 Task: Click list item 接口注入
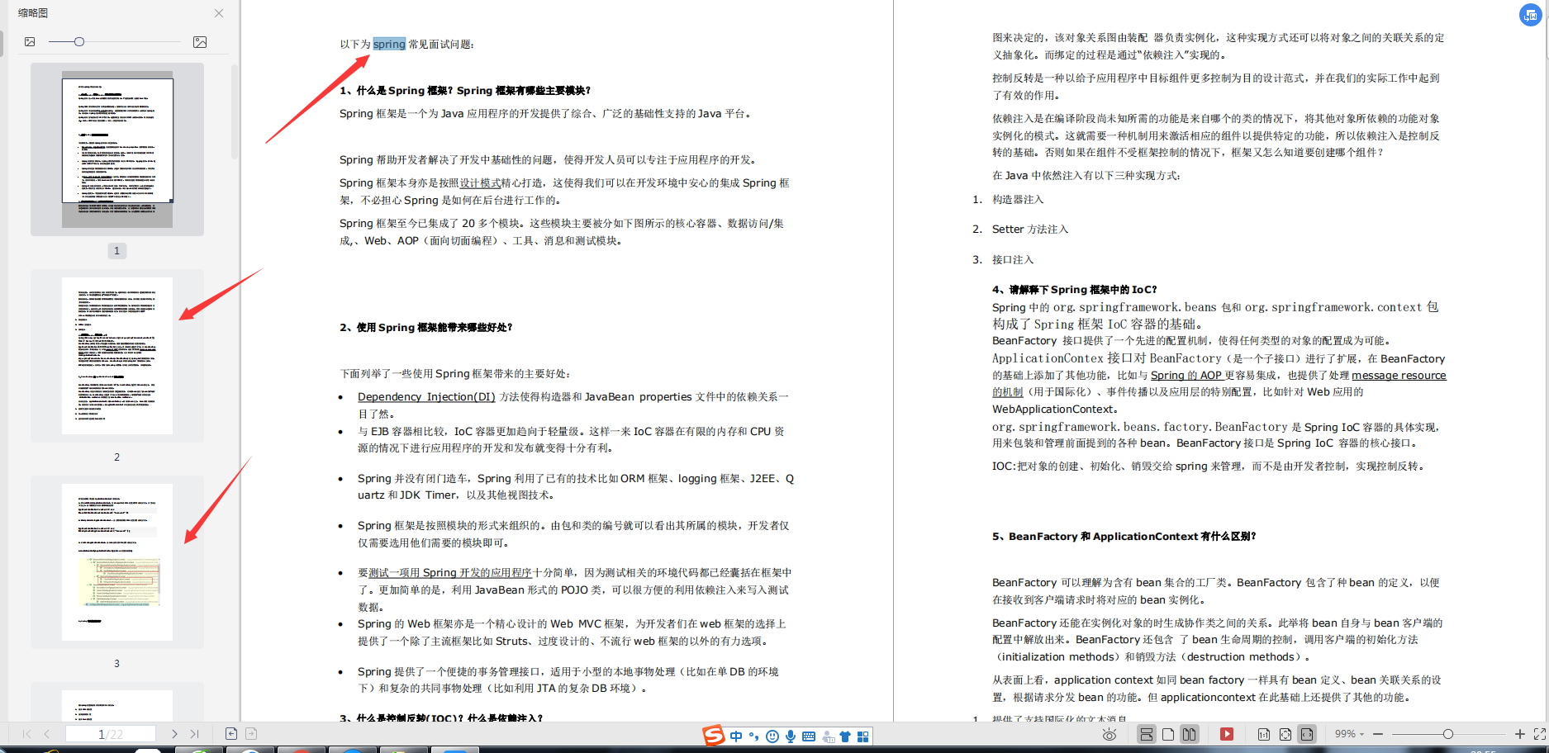coord(1013,260)
